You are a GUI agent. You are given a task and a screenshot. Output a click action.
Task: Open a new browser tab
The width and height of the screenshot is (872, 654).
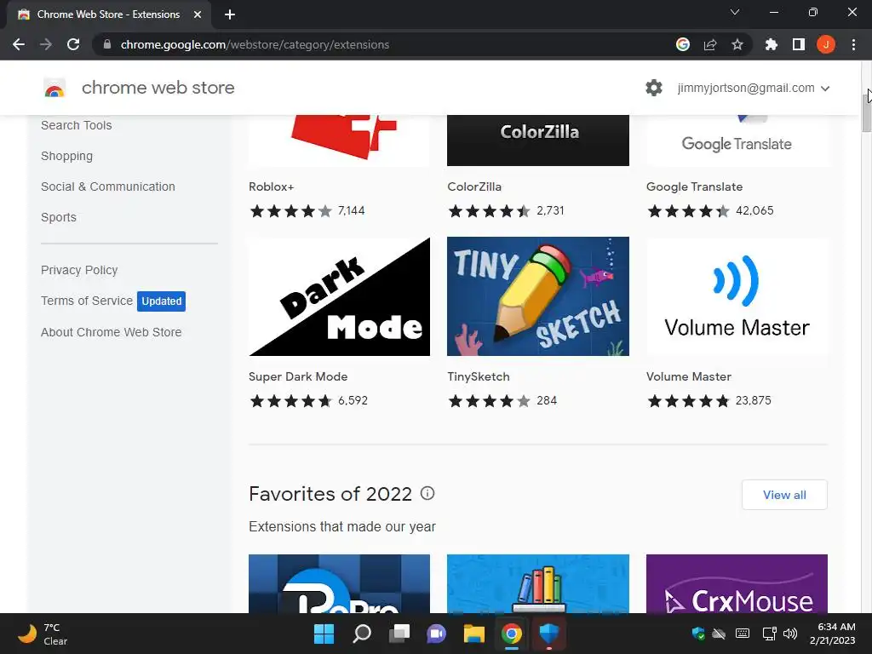click(230, 14)
